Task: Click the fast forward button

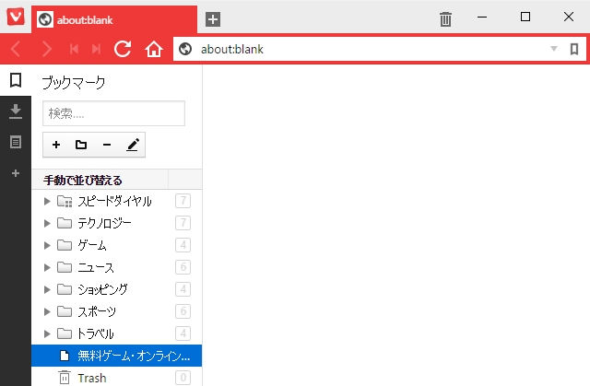Action: [x=96, y=49]
